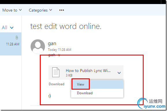Open the Categories dropdown
Screen dimensions: 167x111
40,10
